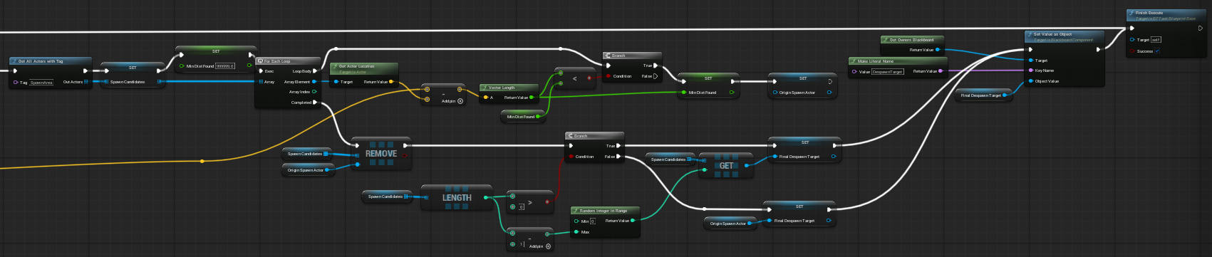Click the Tag input pin on Get All Actors
1212x257 pixels.
(x=15, y=82)
